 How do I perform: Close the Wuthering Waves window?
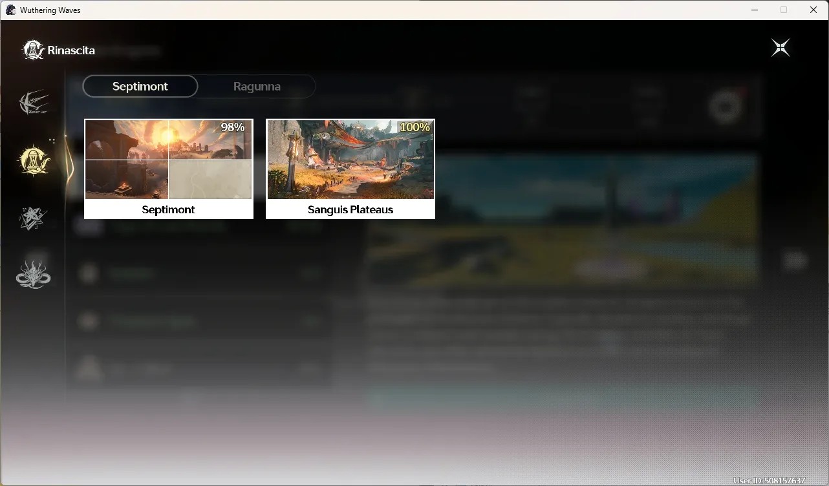[813, 10]
